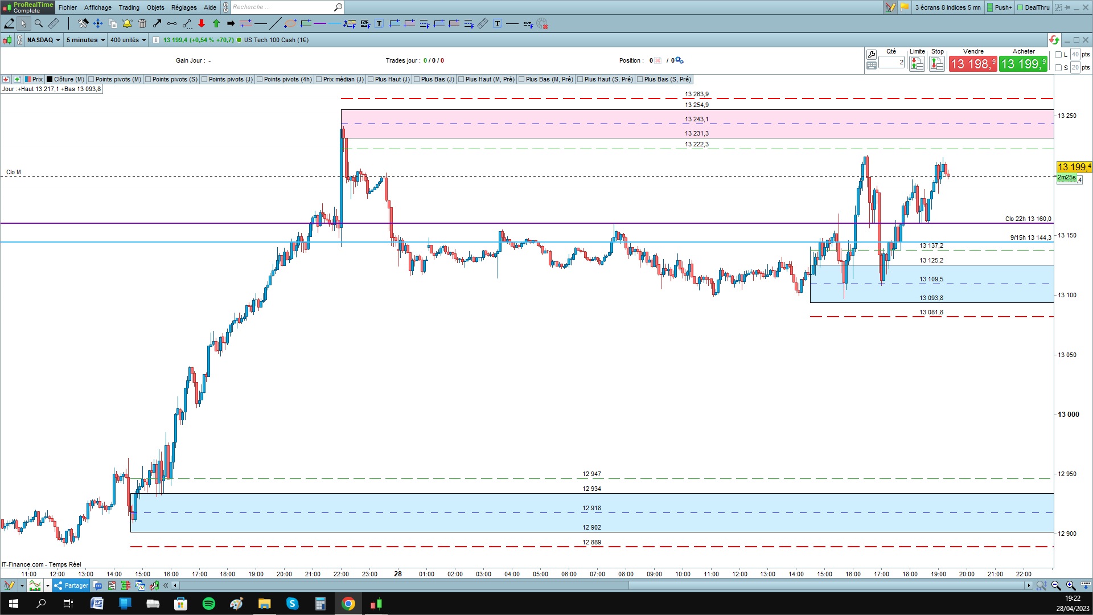Toggle Points pivots (M) checkbox
This screenshot has height=615, width=1093.
(x=91, y=79)
